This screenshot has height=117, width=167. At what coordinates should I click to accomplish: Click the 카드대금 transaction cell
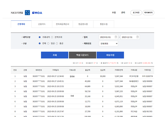[x=134, y=111]
